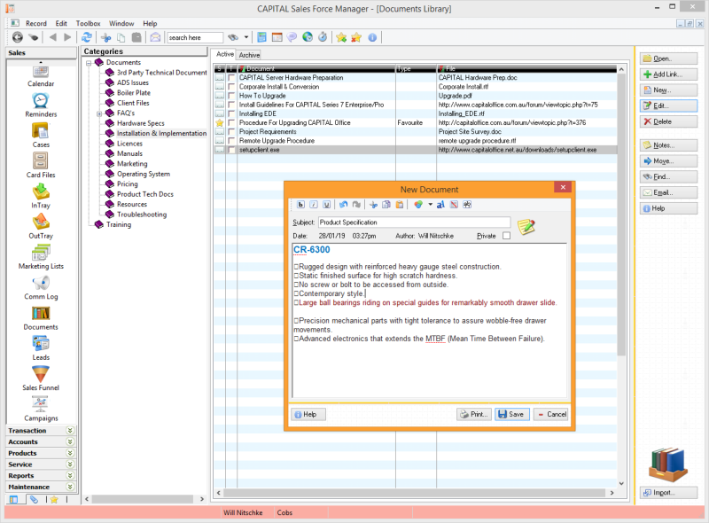Tick checkbox for Procedure For Upgrading CAPITAL Office
This screenshot has width=709, height=523.
pos(231,122)
